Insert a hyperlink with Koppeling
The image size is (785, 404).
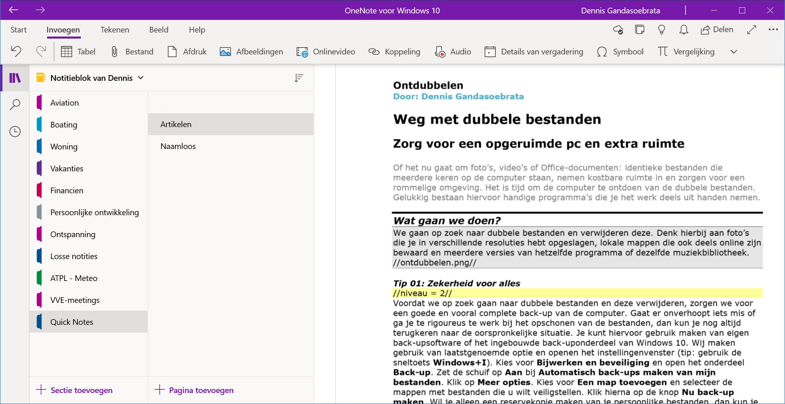(394, 52)
